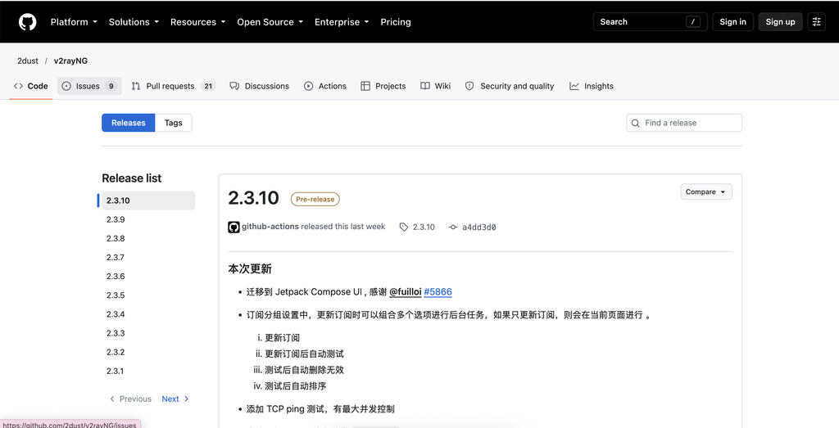
Task: Go to Next page of releases
Action: (175, 399)
